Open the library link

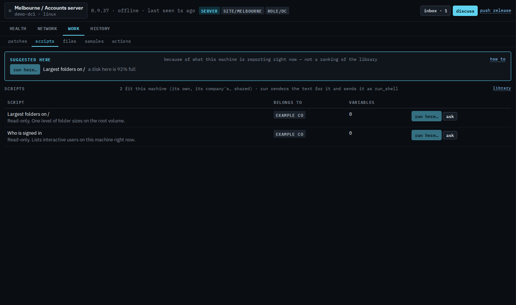(x=502, y=88)
